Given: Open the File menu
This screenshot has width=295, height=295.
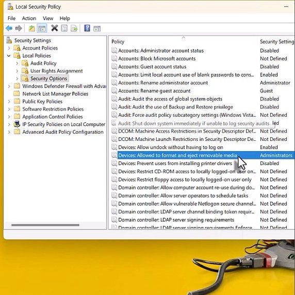Looking at the screenshot, I should pos(11,18).
